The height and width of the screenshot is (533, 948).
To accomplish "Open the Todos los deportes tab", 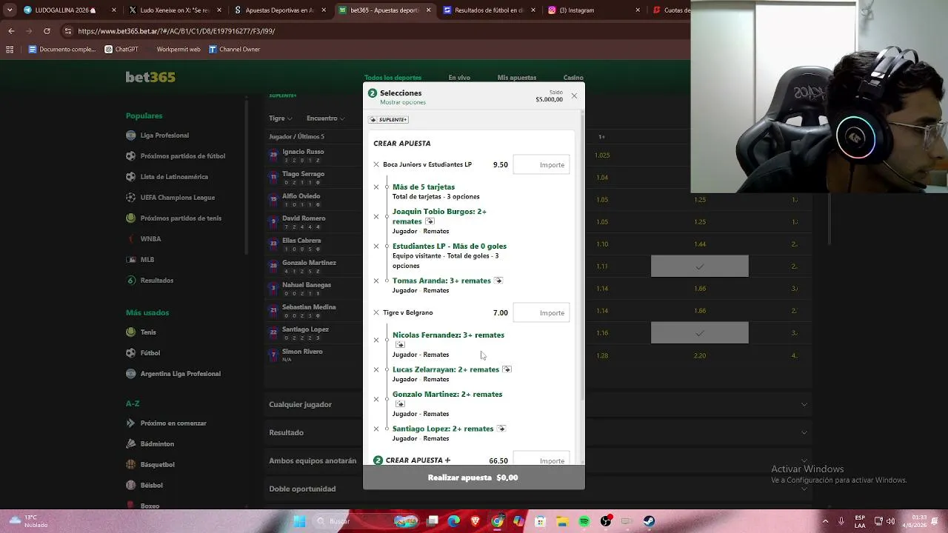I will pyautogui.click(x=393, y=78).
